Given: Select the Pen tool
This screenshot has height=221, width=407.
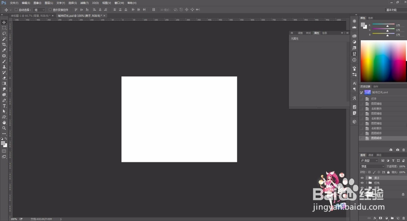Looking at the screenshot, I should click(4, 100).
